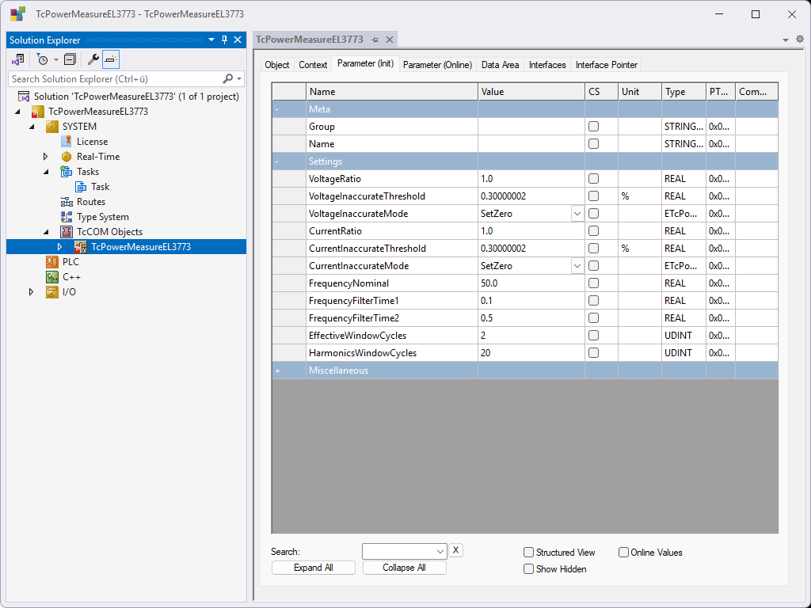Image resolution: width=811 pixels, height=608 pixels.
Task: Select the PLC node icon
Action: click(52, 261)
